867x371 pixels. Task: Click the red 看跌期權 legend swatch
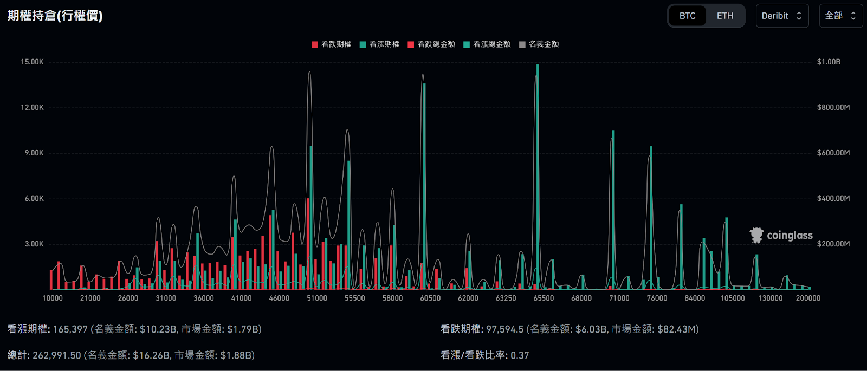(315, 44)
